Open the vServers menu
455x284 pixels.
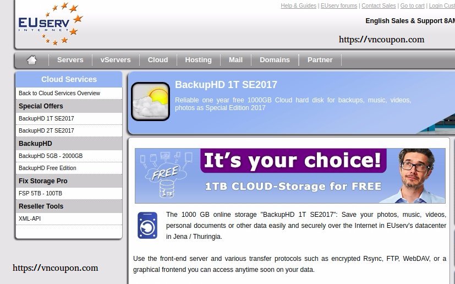[116, 60]
